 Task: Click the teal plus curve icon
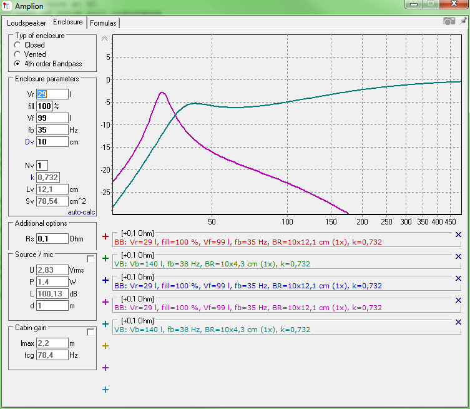point(105,324)
